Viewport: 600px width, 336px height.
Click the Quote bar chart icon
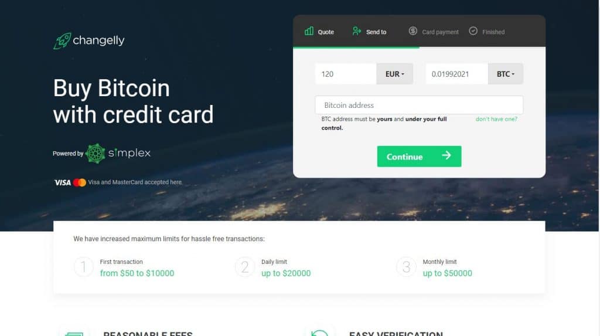click(309, 31)
